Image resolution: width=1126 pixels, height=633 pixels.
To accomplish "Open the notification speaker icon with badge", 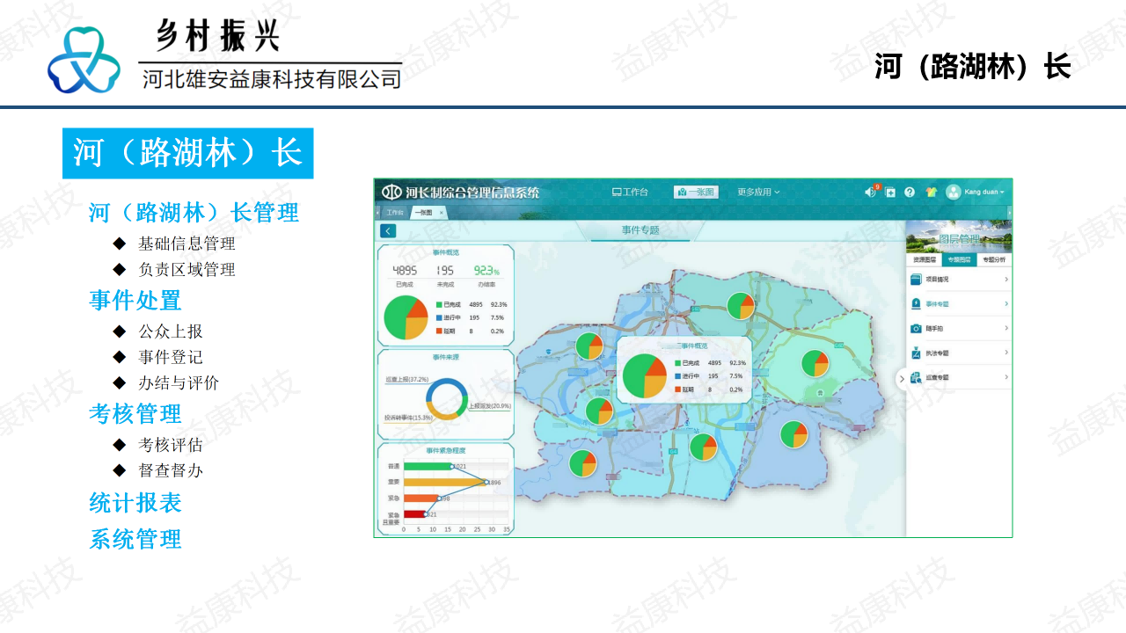I will 871,192.
